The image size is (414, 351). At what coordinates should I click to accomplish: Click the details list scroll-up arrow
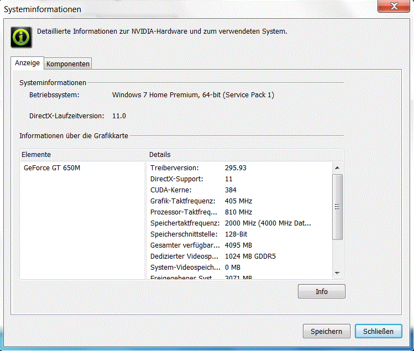337,167
